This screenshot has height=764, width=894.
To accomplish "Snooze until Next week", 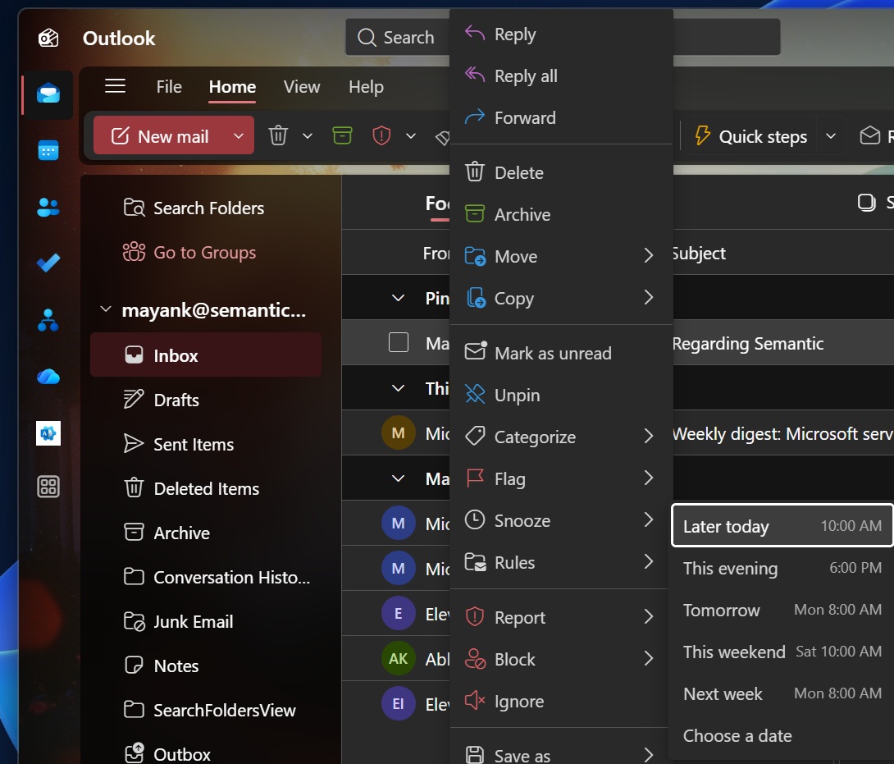I will [782, 693].
